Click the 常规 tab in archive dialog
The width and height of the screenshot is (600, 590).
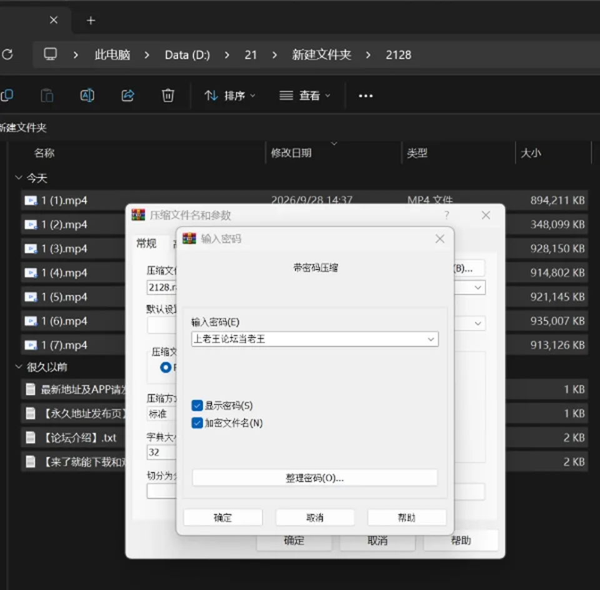(146, 243)
